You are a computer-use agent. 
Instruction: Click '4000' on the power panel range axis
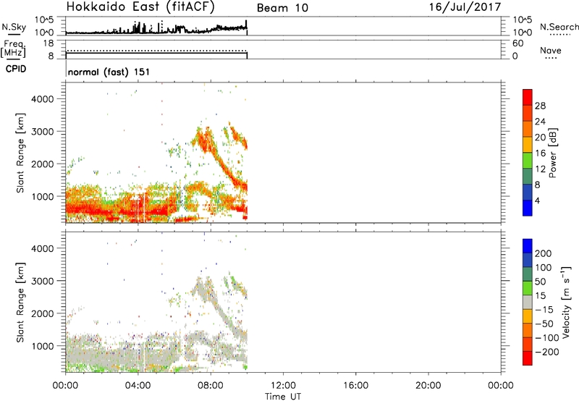[42, 99]
